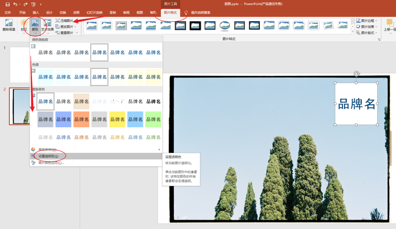
Task: Click the Save icon in quick access toolbar
Action: (7, 4)
